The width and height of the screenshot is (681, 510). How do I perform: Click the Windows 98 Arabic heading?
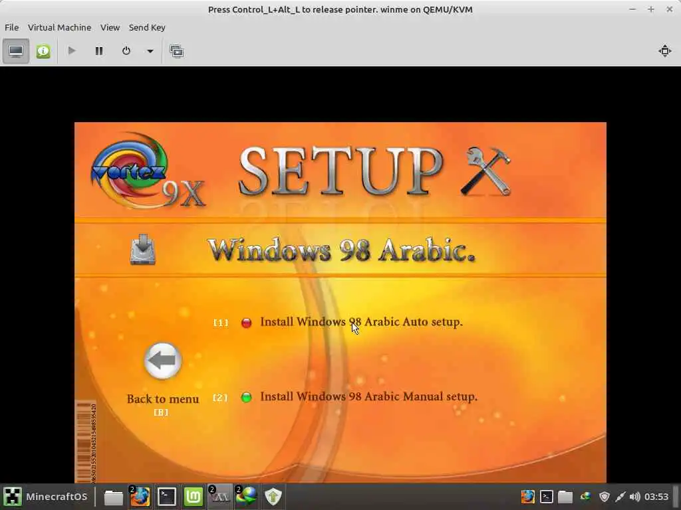(x=341, y=250)
